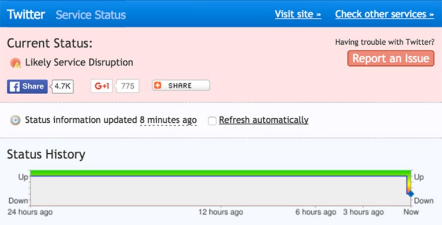Click the 12 hours ago axis label
Image resolution: width=442 pixels, height=225 pixels.
tap(221, 212)
